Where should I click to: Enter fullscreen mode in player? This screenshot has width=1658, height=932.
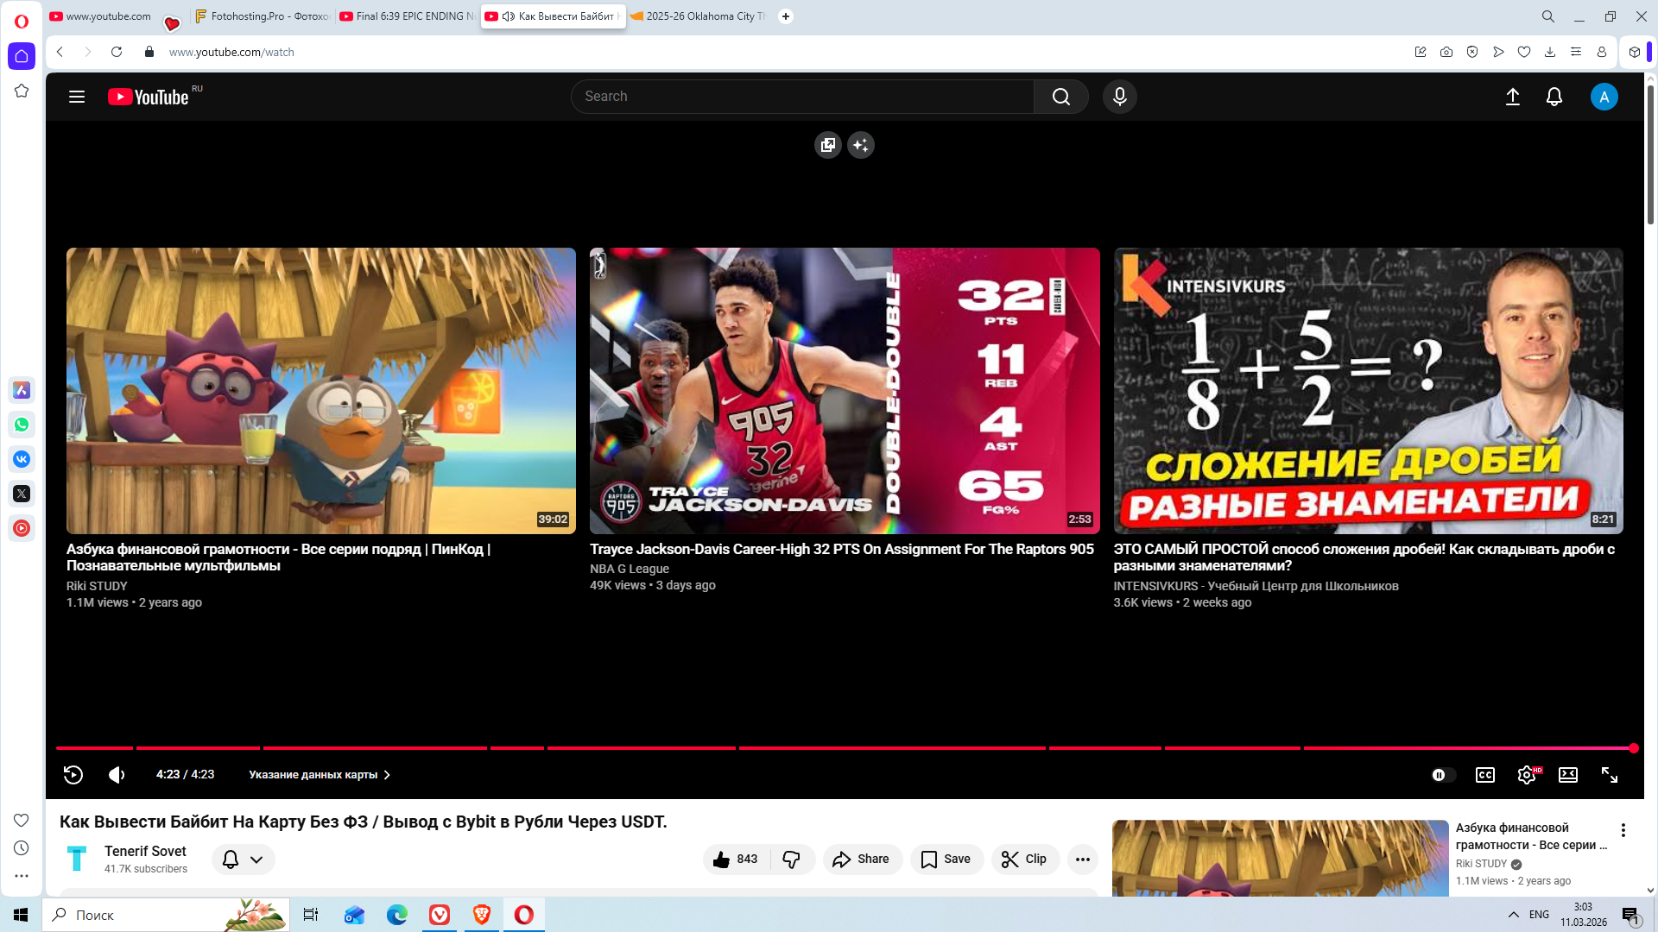click(1609, 775)
